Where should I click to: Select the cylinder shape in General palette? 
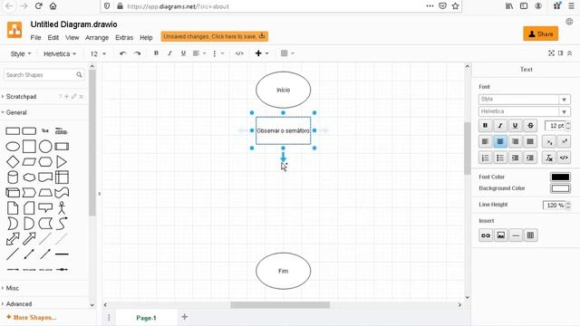(x=13, y=177)
